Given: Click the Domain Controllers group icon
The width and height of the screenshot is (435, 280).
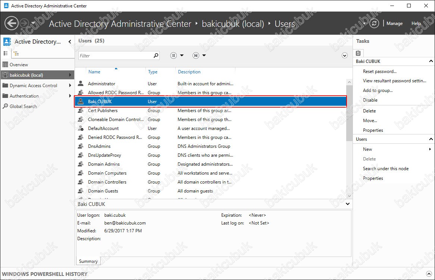Looking at the screenshot, I should 81,182.
